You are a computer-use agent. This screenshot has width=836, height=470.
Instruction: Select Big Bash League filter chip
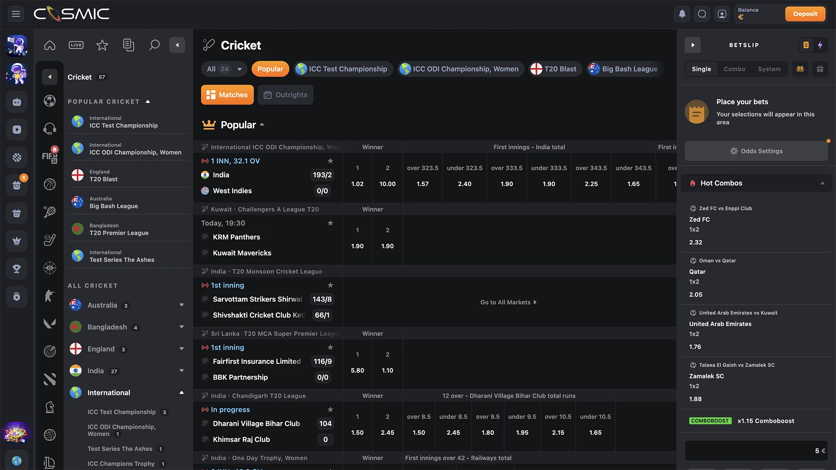click(x=624, y=69)
